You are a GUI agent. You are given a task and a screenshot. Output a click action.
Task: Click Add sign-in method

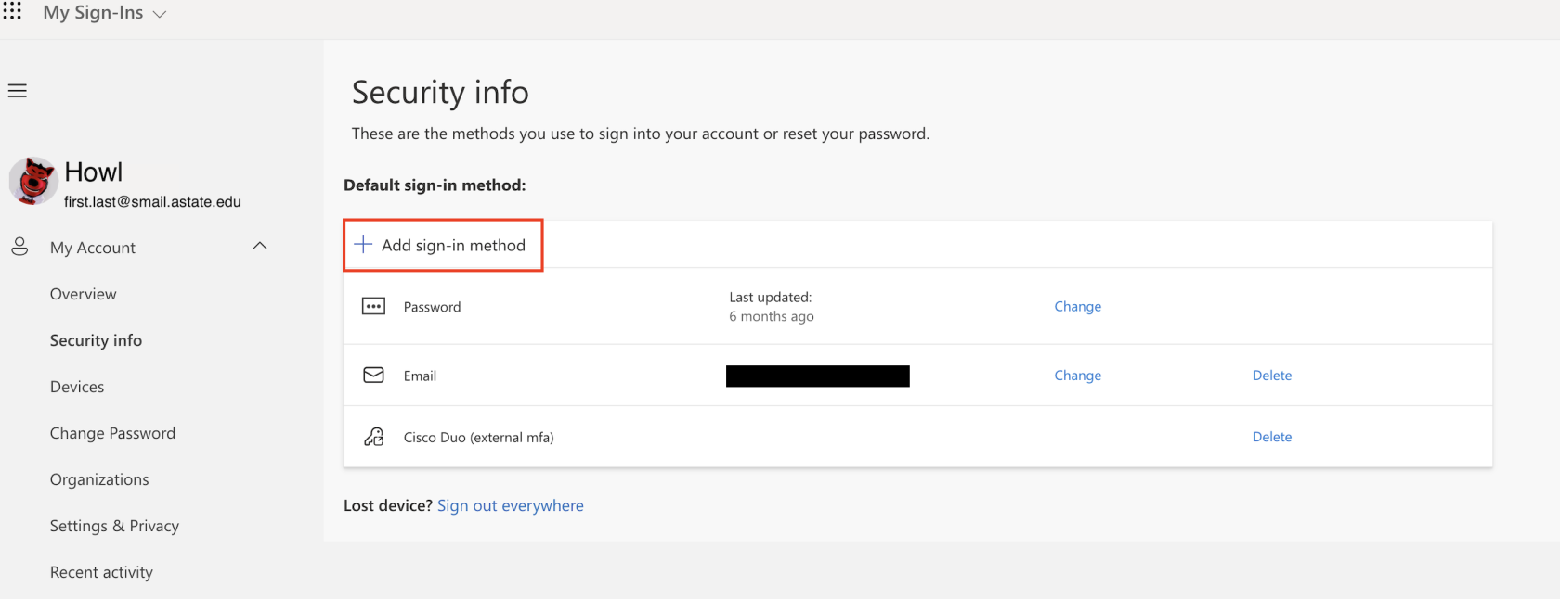point(443,245)
